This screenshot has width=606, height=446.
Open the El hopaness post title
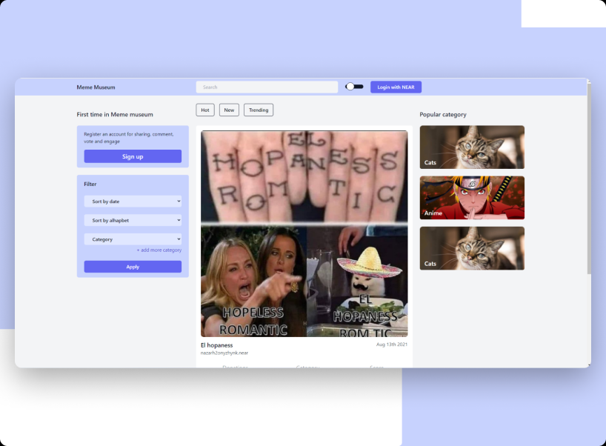[x=217, y=345]
